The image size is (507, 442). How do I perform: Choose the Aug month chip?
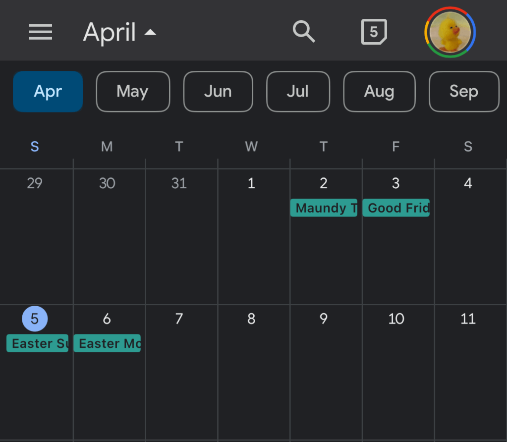click(379, 91)
